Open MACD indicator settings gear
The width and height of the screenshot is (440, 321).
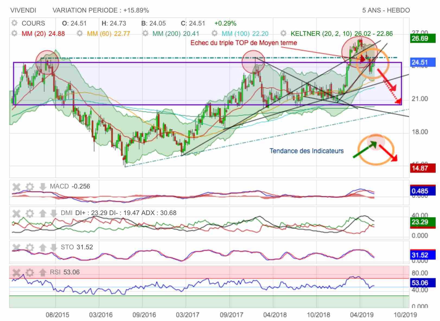pos(30,187)
